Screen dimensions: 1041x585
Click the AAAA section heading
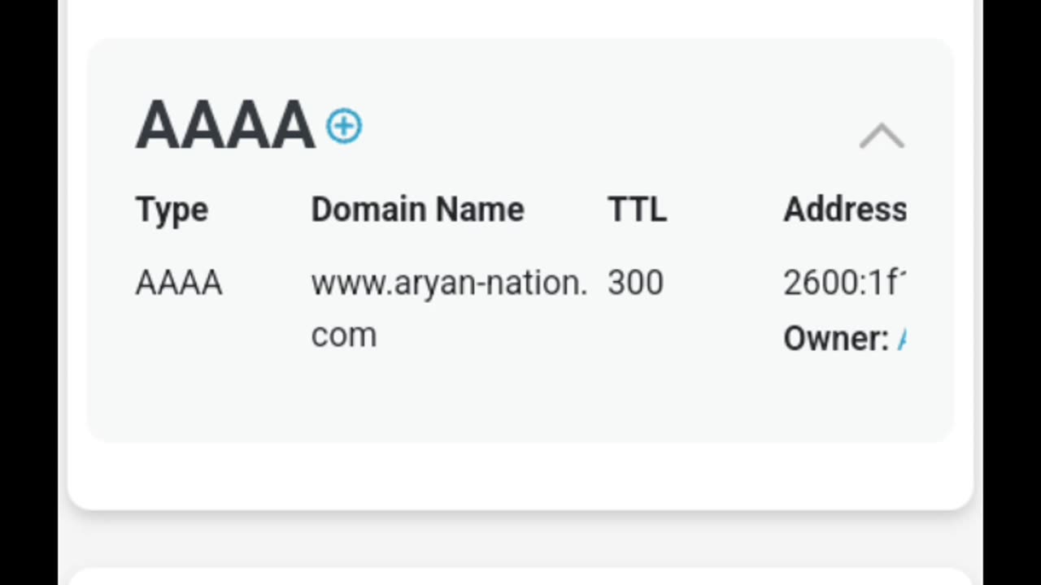coord(224,127)
